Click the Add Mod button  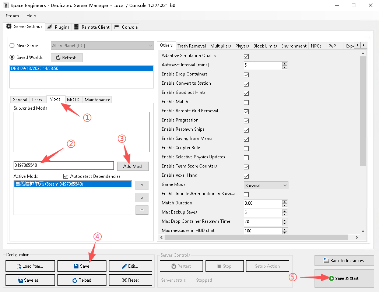pos(133,166)
